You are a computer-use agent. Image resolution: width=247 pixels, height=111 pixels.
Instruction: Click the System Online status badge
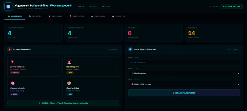(232, 7)
